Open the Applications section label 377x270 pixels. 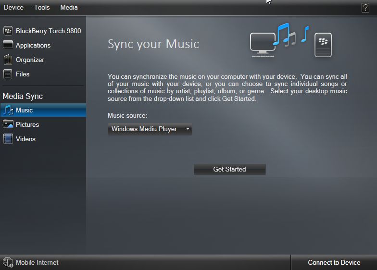pyautogui.click(x=33, y=45)
